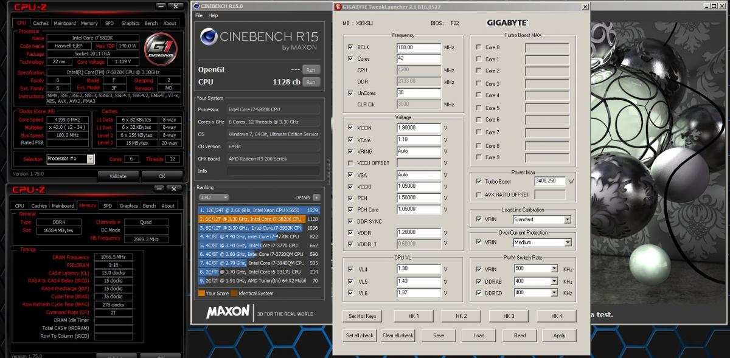
Task: Toggle the VL5 checkbox under CPU VL
Action: tap(350, 281)
